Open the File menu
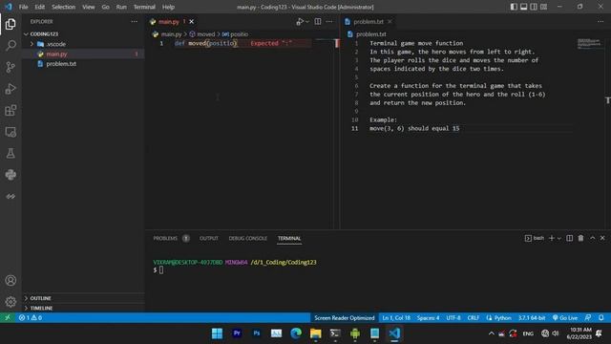This screenshot has height=344, width=611. pyautogui.click(x=23, y=7)
